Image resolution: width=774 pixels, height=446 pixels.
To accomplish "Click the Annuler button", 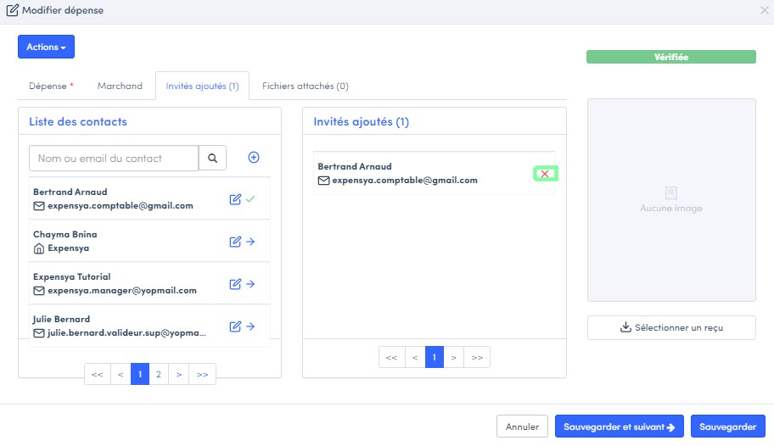I will pyautogui.click(x=522, y=426).
